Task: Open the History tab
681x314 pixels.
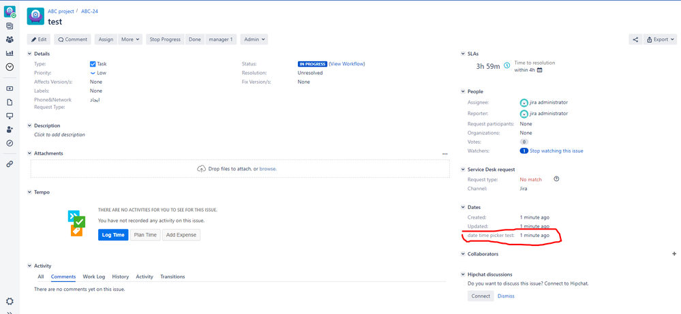Action: pos(120,277)
